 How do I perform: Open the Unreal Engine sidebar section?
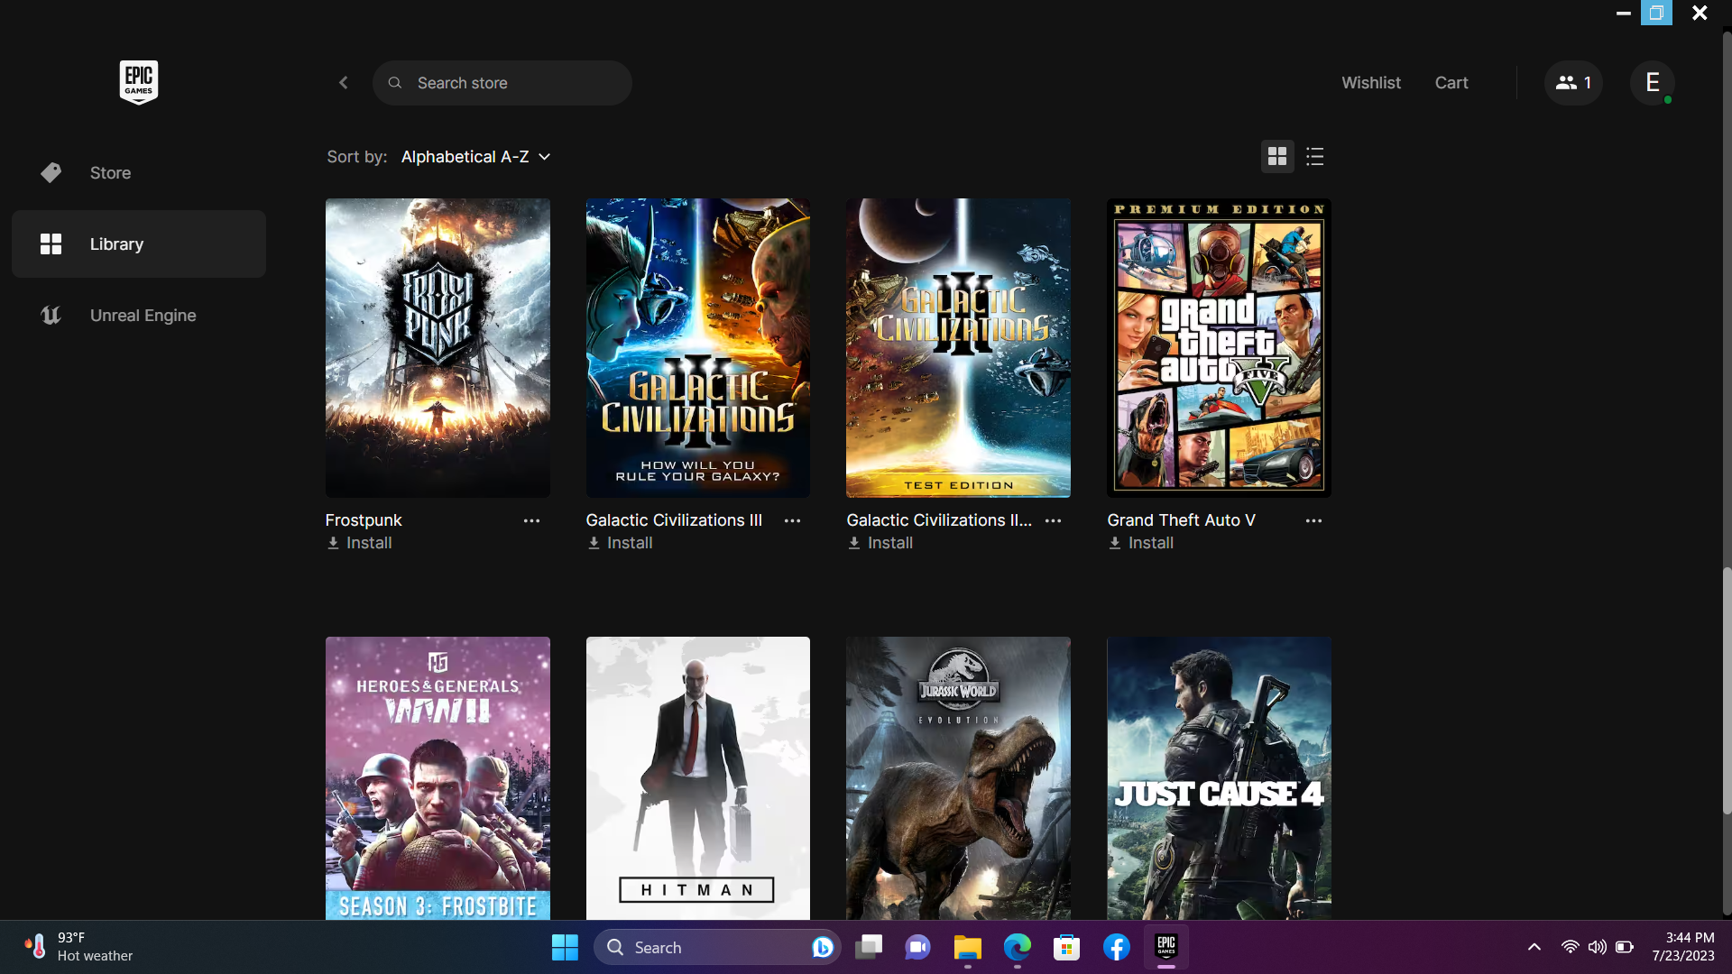(x=143, y=315)
